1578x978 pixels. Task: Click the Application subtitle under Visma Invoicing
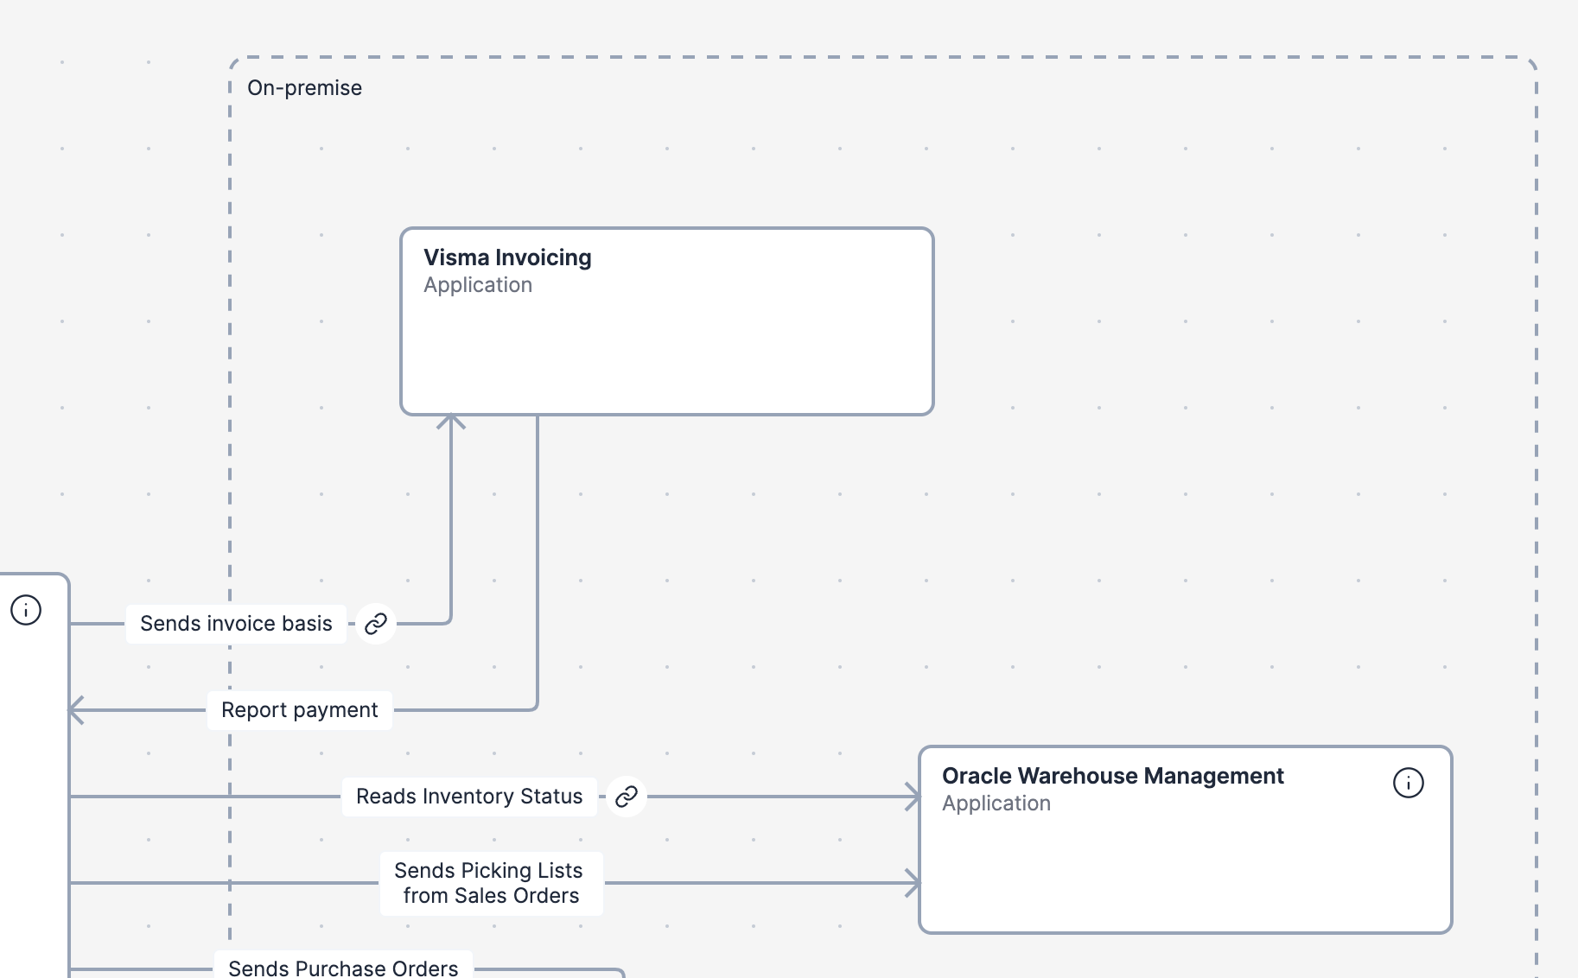pos(477,284)
